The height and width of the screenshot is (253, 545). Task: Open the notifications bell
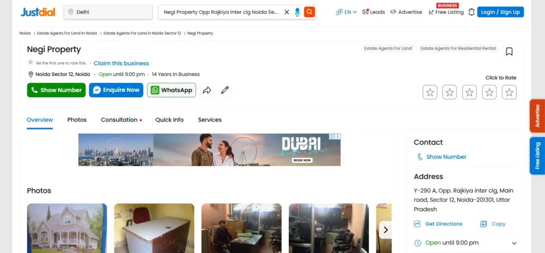[x=471, y=12]
